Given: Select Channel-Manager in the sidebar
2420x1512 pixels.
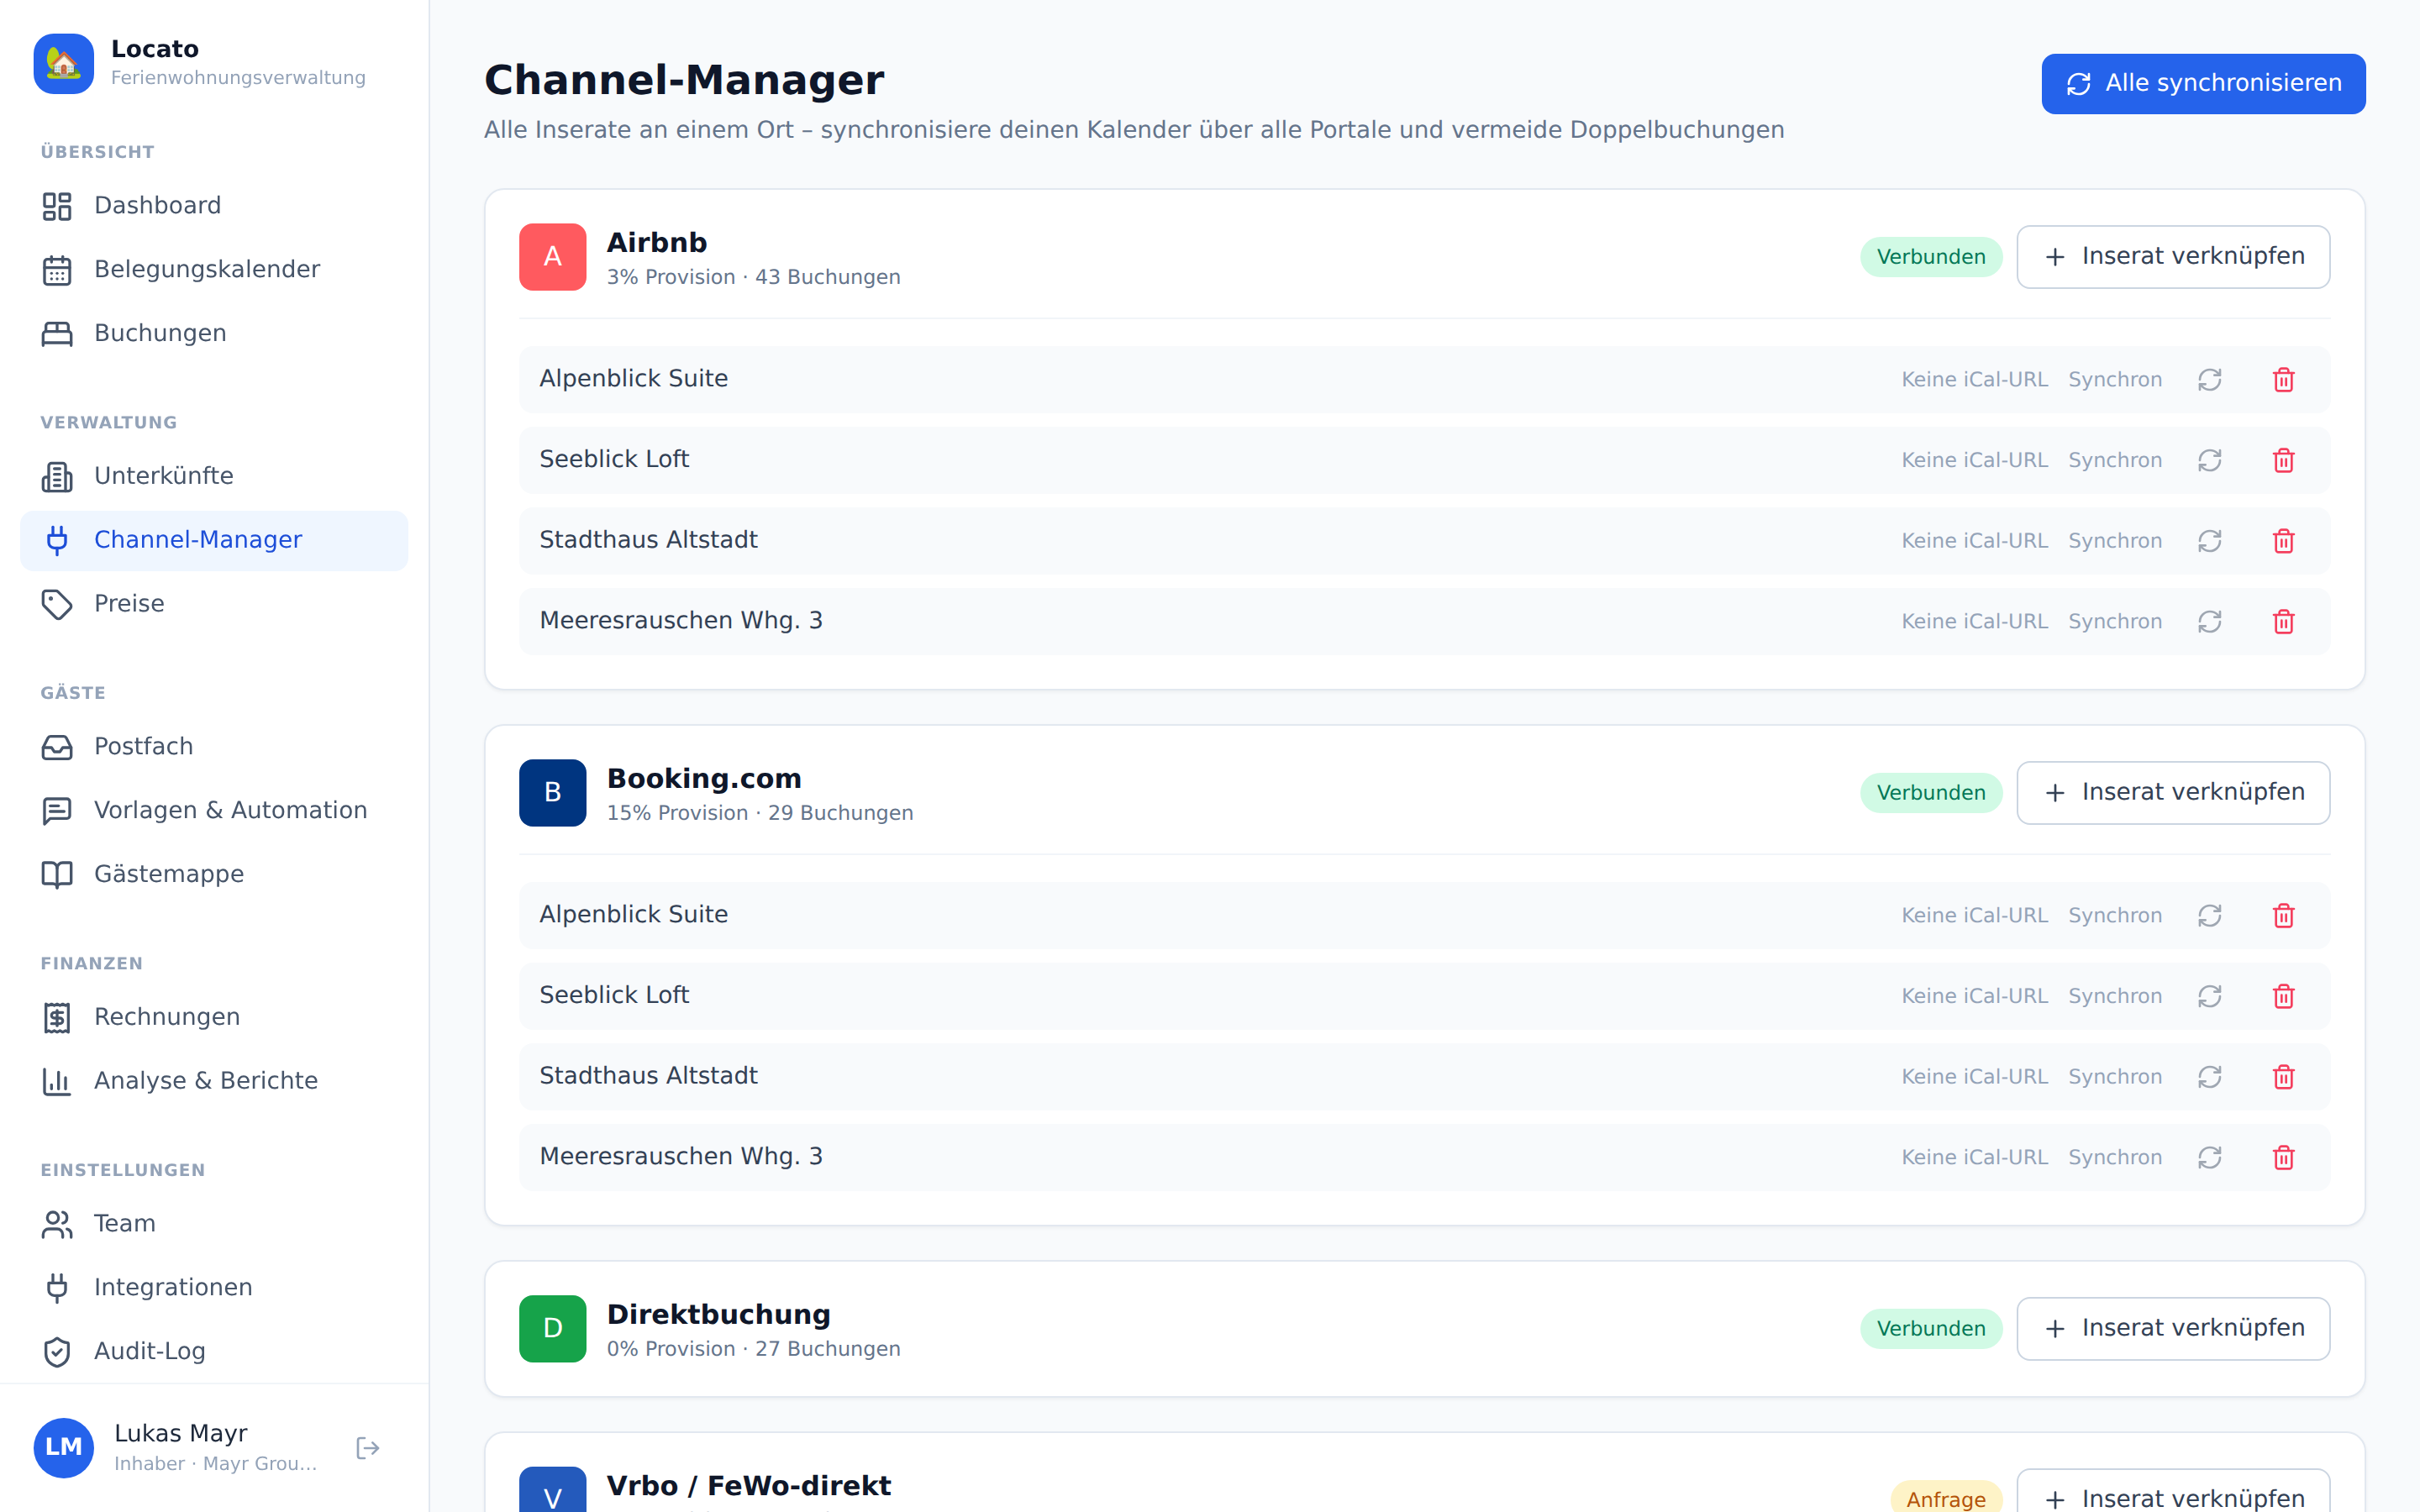Looking at the screenshot, I should (214, 541).
